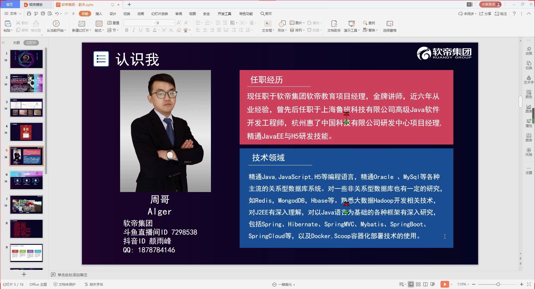Open the Properties (属性) side panel
The height and width of the screenshot is (289, 535).
point(529,123)
